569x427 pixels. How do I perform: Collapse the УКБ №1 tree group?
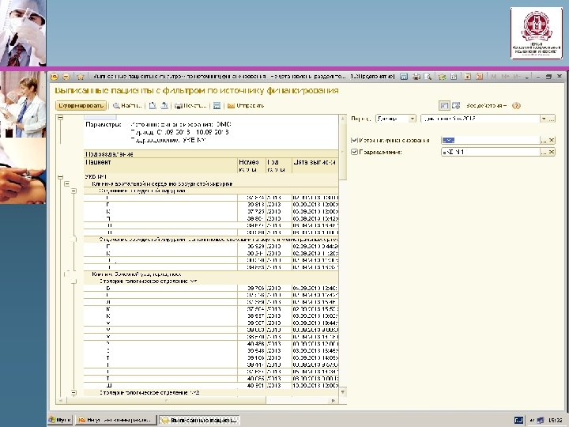click(62, 176)
